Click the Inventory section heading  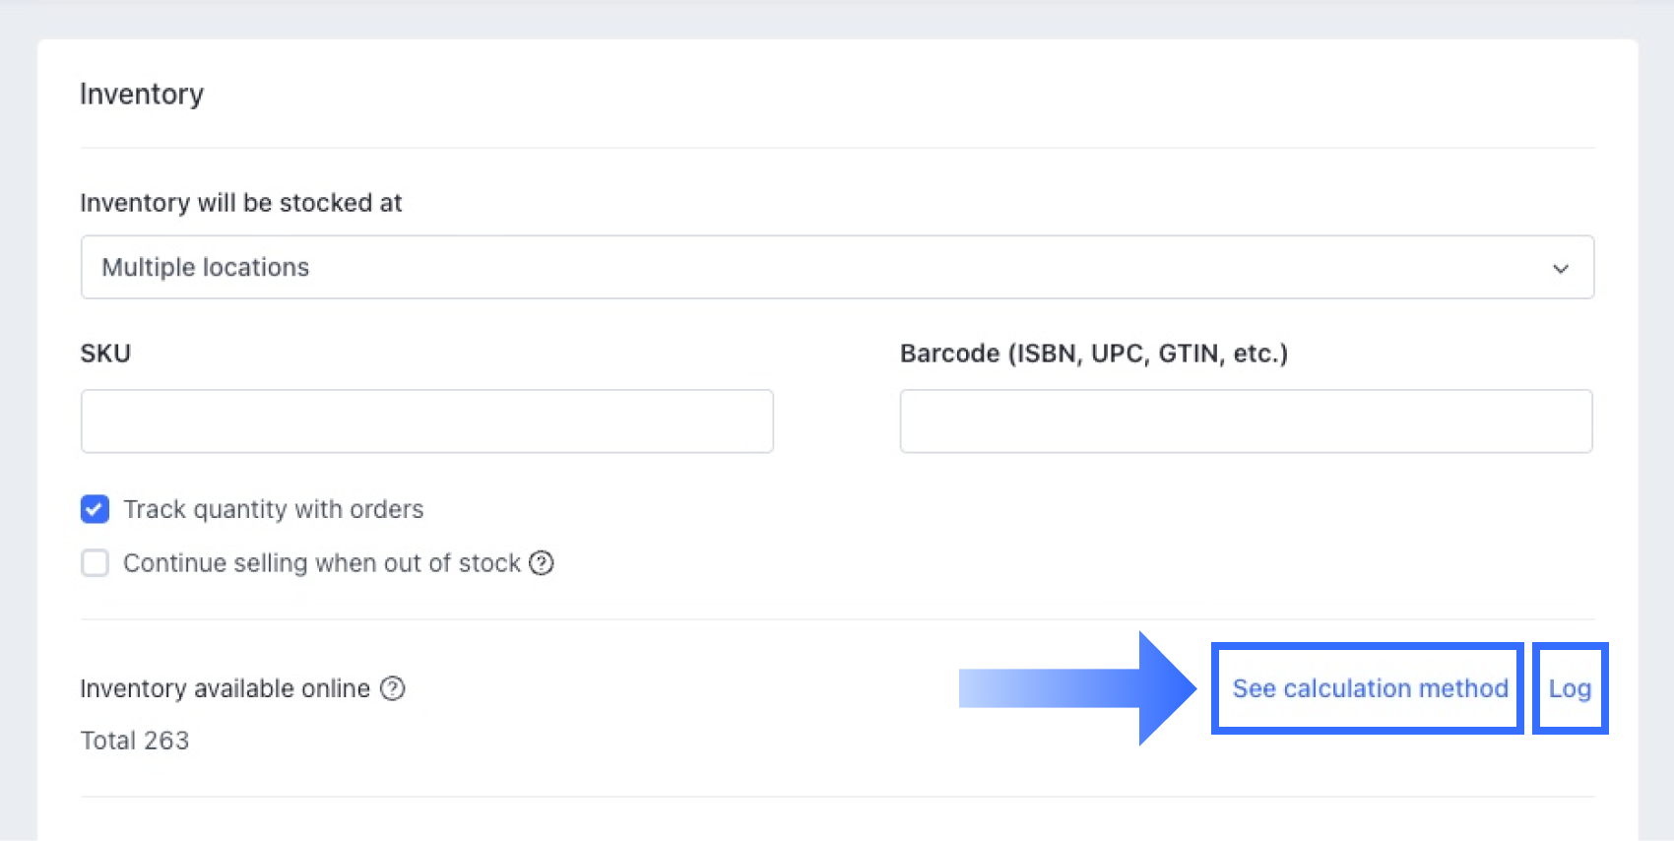click(142, 94)
